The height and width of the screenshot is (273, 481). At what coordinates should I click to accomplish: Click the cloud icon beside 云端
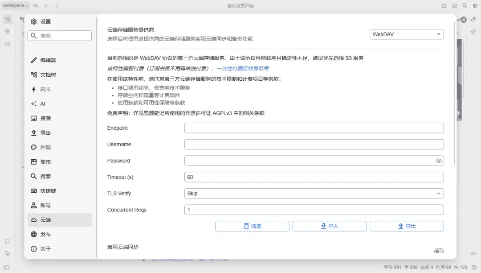34,220
